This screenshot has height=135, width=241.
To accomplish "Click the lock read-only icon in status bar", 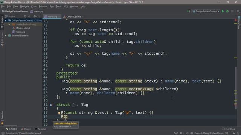I will pyautogui.click(x=233, y=133).
